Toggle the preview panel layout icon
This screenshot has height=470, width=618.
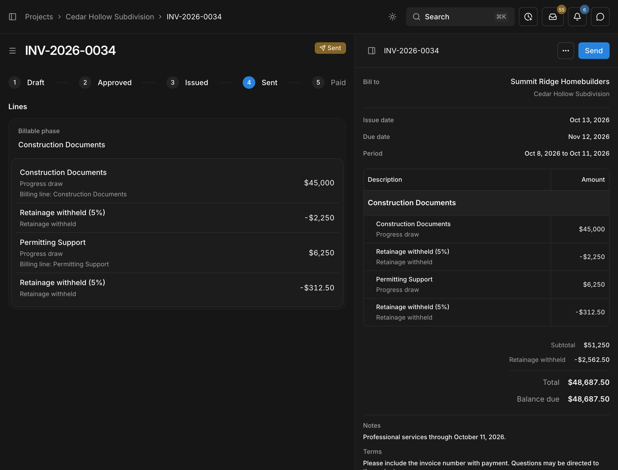tap(371, 51)
